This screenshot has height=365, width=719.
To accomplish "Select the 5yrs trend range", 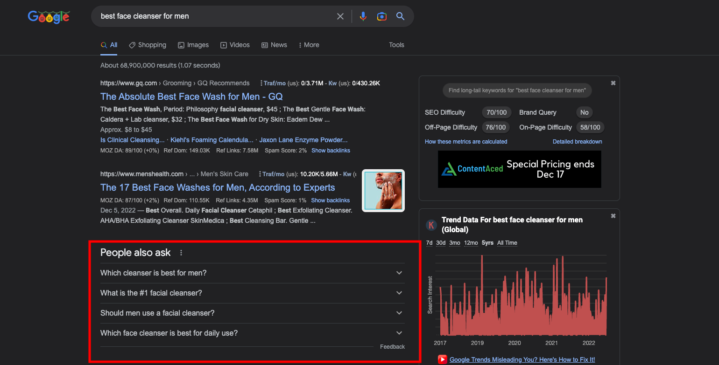I will 487,243.
